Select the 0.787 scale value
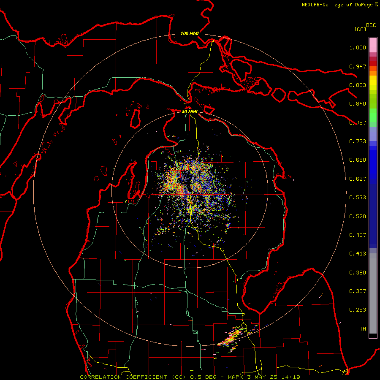 click(358, 122)
